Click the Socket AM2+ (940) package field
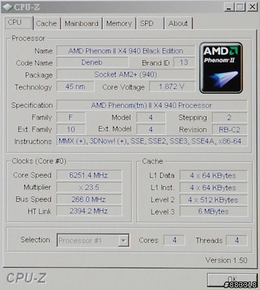Viewport: 260px width, 290px height. click(x=125, y=75)
